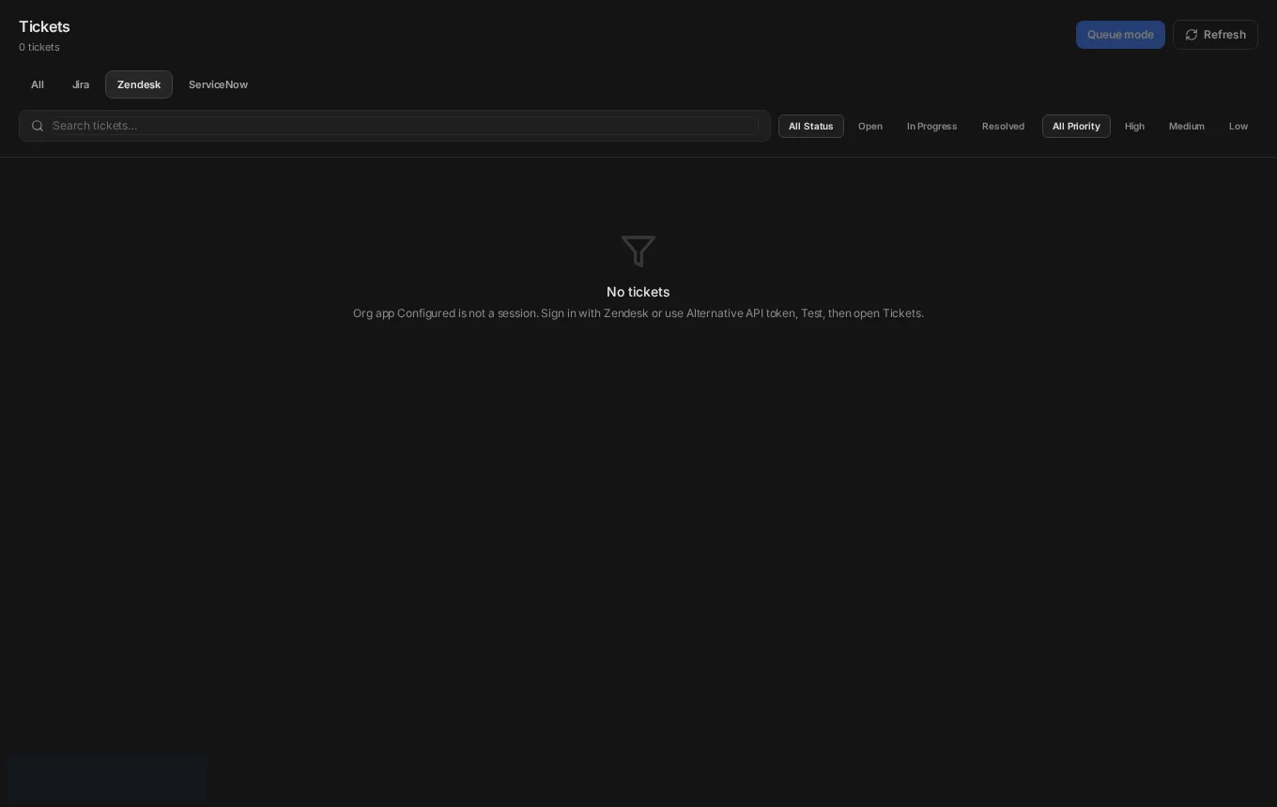Filter by In Progress status
The image size is (1277, 807).
point(932,127)
